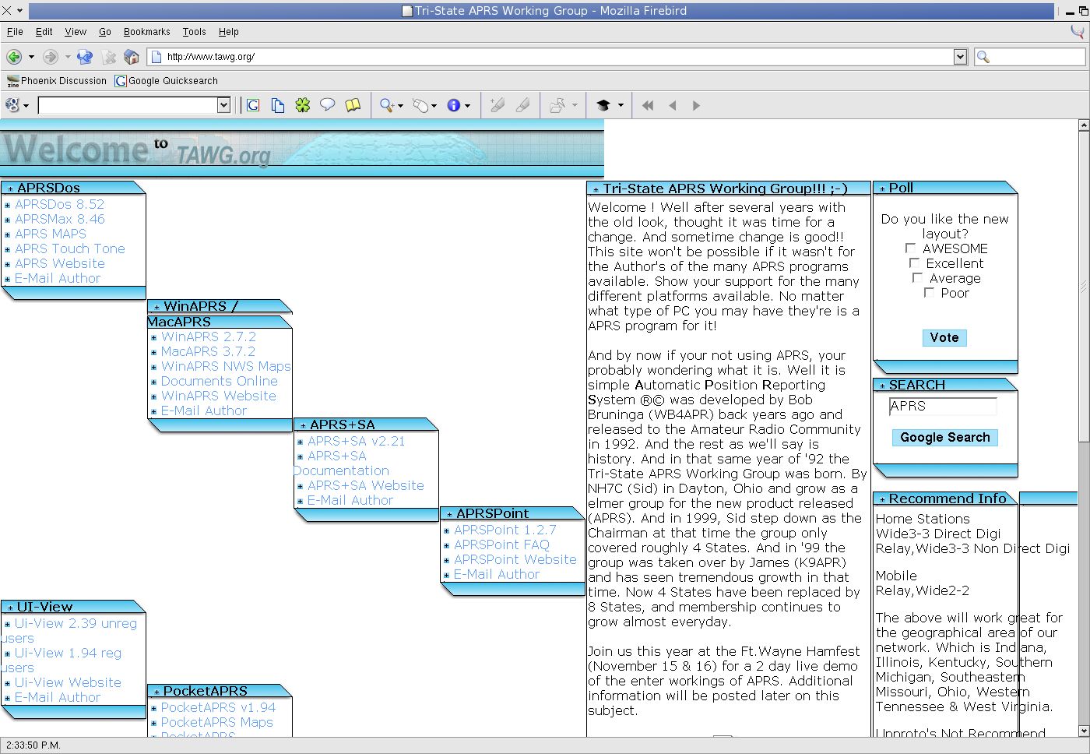Open the APRS+SA v2.21 link
The image size is (1090, 754).
click(357, 441)
